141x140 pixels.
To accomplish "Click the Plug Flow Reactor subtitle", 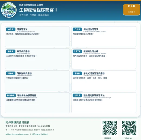I will pyautogui.click(x=23, y=53).
